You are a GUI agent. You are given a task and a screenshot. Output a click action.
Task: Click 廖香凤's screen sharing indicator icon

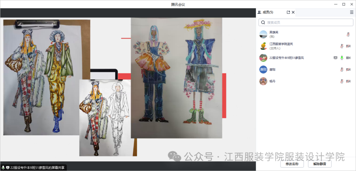point(335,58)
